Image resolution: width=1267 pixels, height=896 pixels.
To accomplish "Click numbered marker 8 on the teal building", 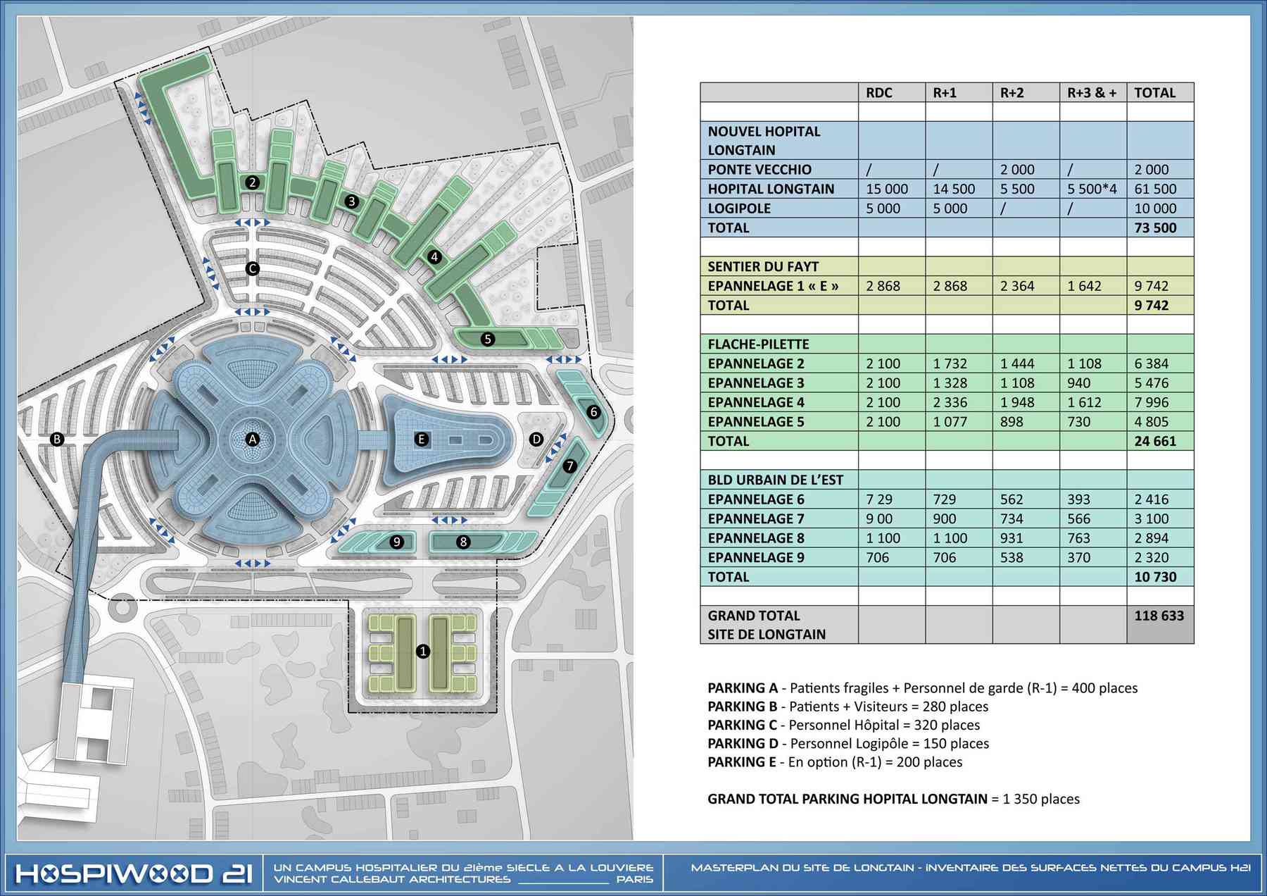I will [x=463, y=542].
